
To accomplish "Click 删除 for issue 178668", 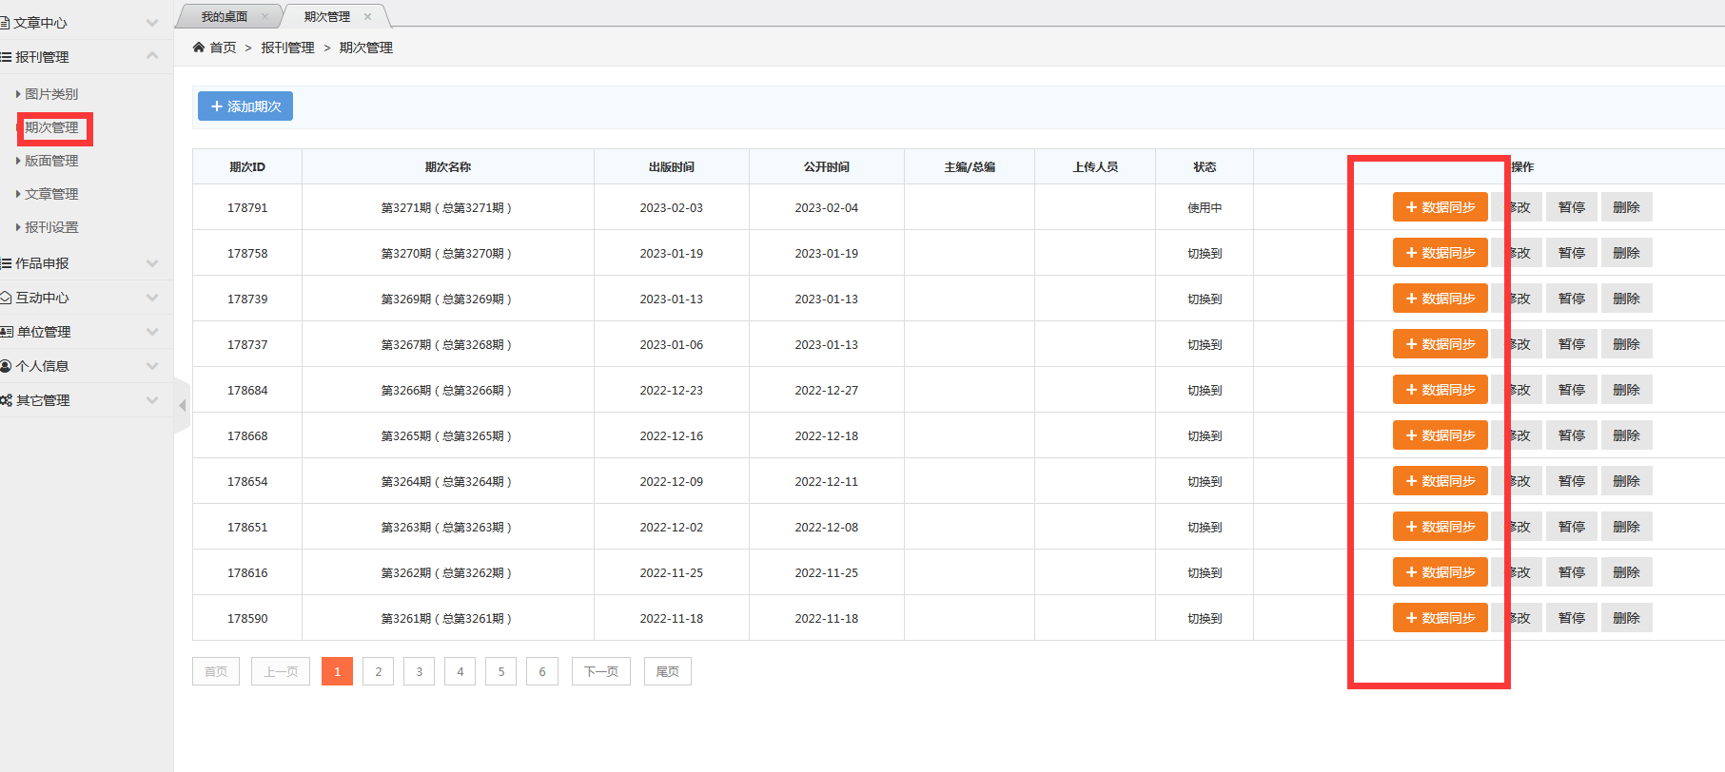I will [x=1627, y=435].
